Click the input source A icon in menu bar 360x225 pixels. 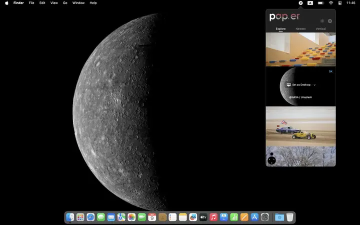(310, 3)
